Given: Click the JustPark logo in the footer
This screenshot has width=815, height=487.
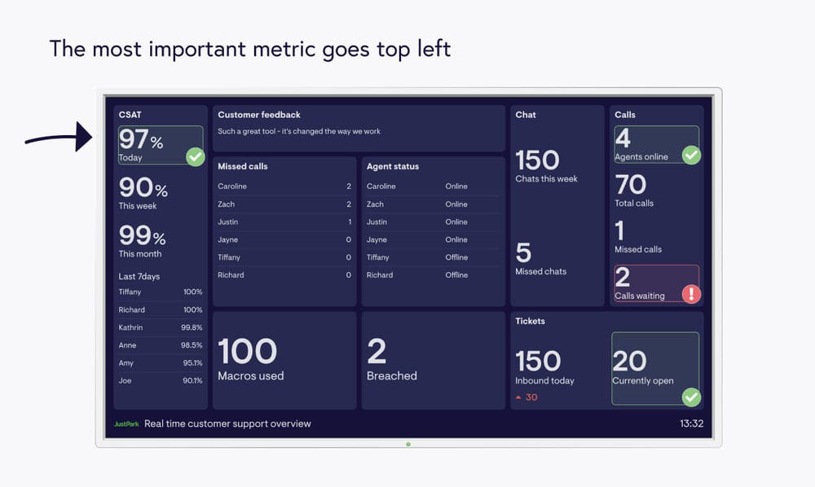Looking at the screenshot, I should tap(126, 423).
